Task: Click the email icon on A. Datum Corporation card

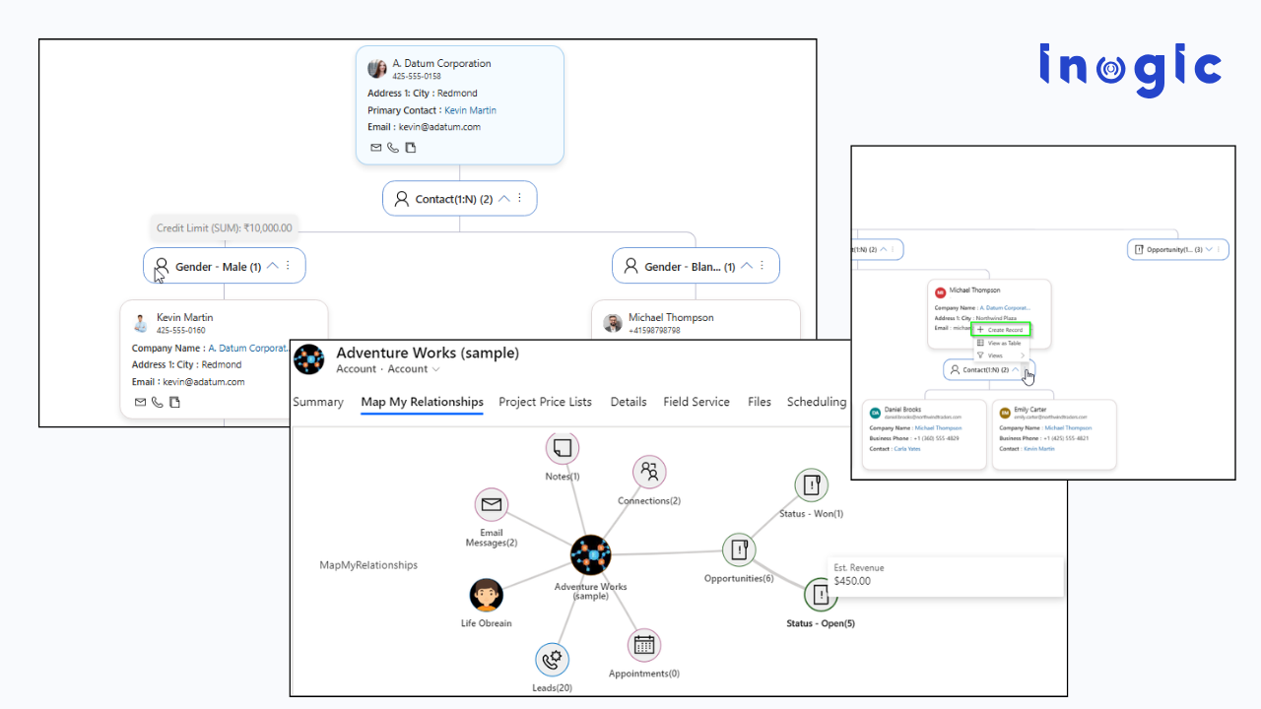Action: click(375, 147)
